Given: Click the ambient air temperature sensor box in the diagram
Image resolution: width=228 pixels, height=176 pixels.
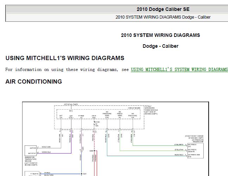Looking at the screenshot, I should coord(30,151).
